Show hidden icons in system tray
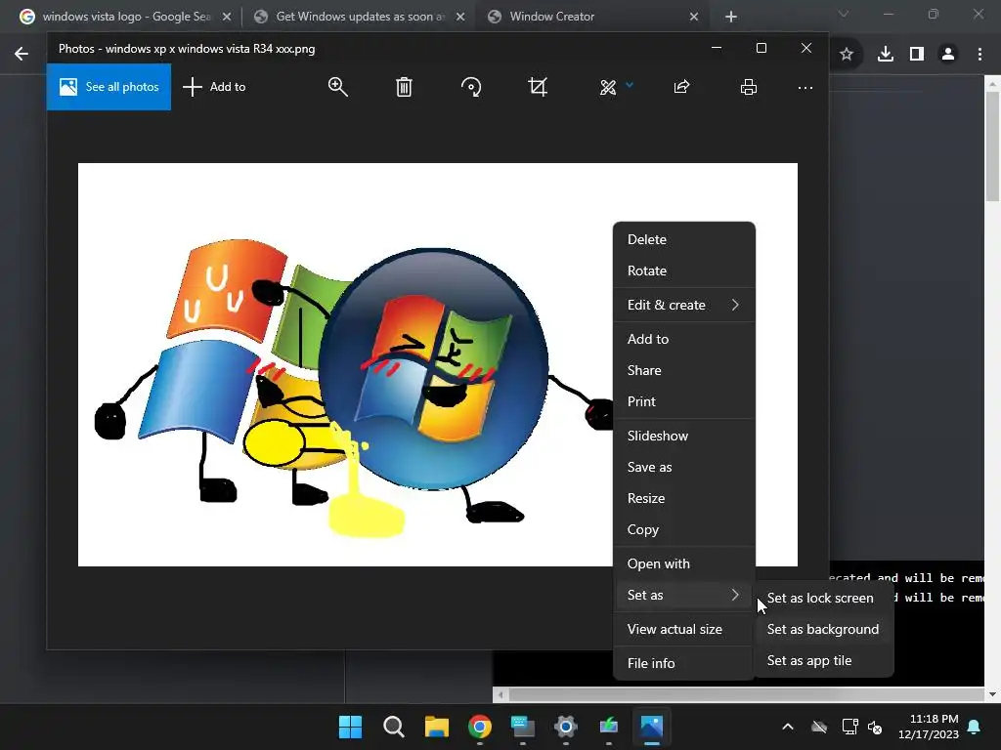The image size is (1001, 750). (788, 727)
